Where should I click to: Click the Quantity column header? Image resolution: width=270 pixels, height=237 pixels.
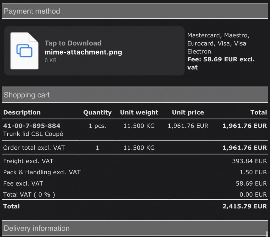coord(97,112)
